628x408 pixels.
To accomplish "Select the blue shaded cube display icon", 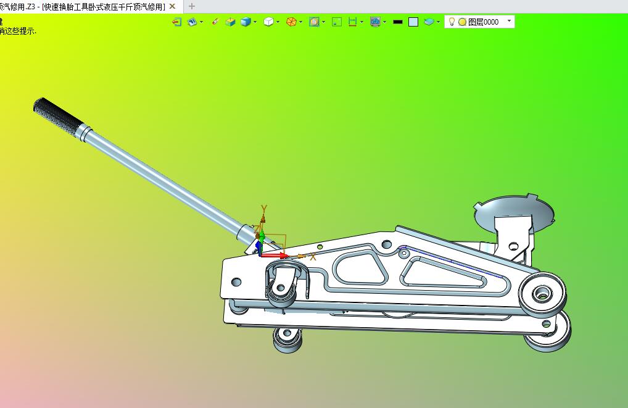I will tap(246, 22).
